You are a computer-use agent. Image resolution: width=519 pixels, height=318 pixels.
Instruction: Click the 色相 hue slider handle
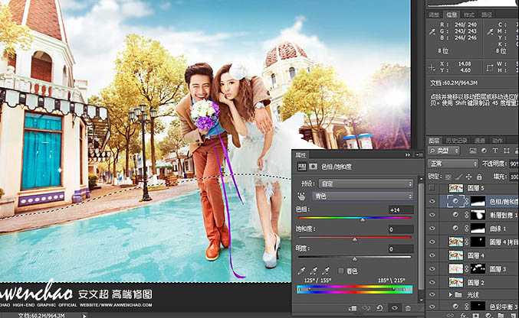coord(363,219)
